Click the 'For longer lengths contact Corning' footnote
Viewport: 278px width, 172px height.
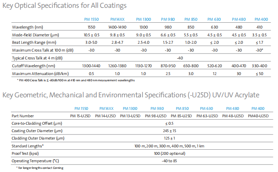click(40, 168)
